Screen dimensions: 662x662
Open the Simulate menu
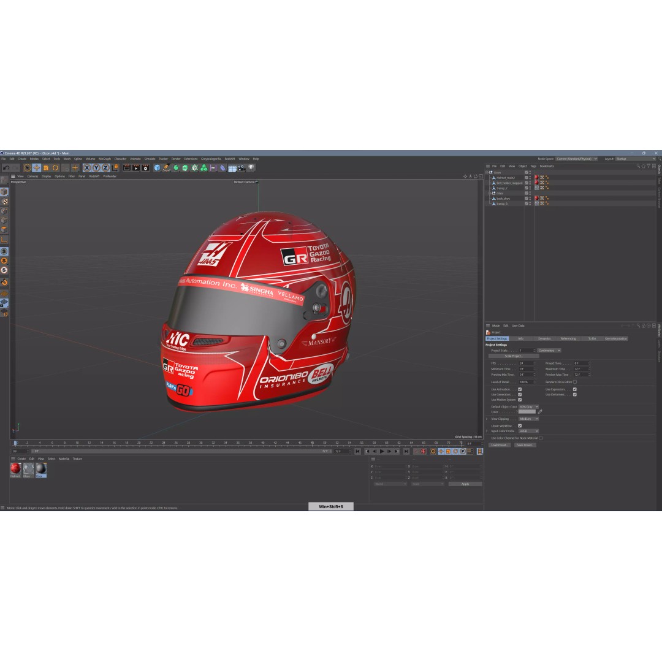click(150, 159)
